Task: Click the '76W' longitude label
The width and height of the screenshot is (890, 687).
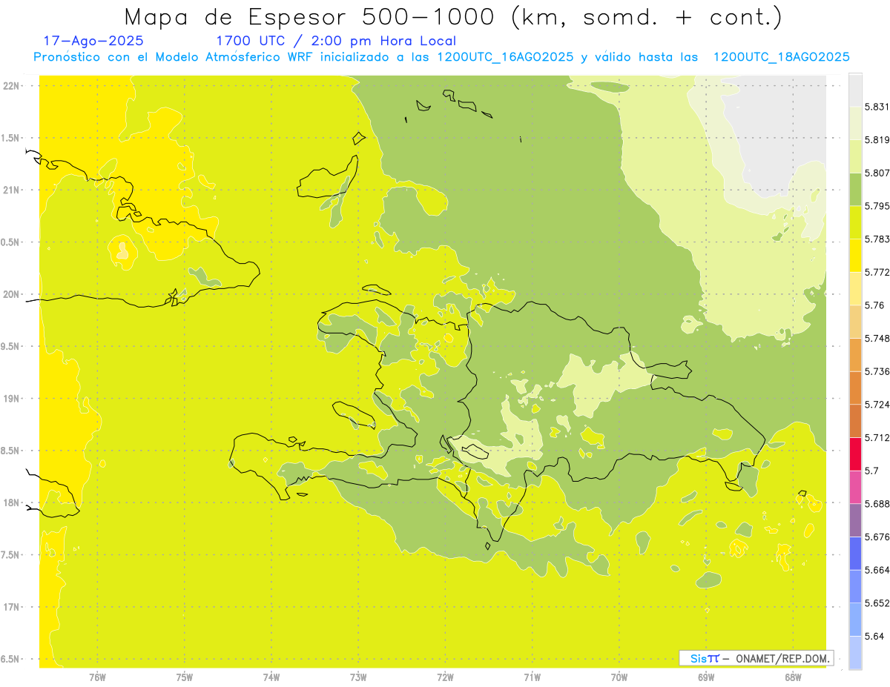Action: point(97,677)
